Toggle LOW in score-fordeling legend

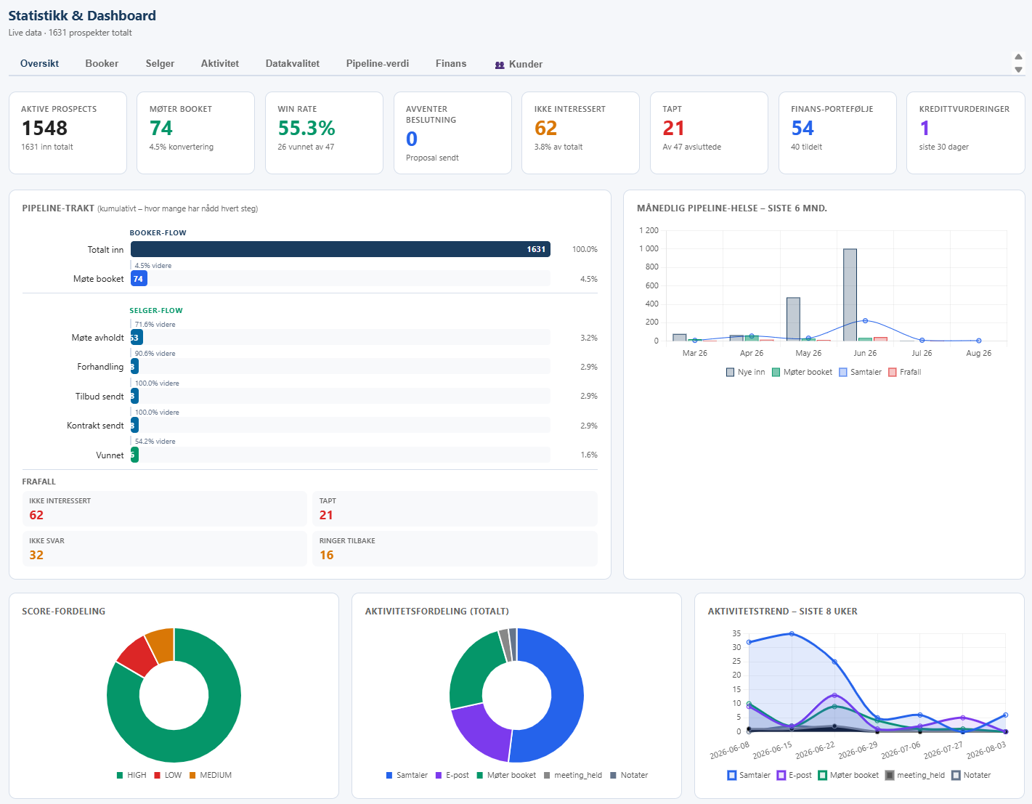[168, 775]
